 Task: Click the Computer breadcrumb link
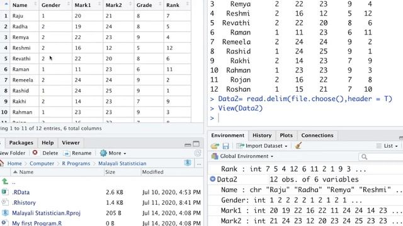(x=42, y=163)
